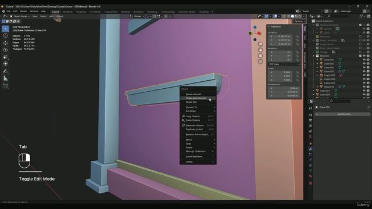The height and width of the screenshot is (209, 372).
Task: Select the Add Cube tool in the toolbar
Action: [x=5, y=86]
